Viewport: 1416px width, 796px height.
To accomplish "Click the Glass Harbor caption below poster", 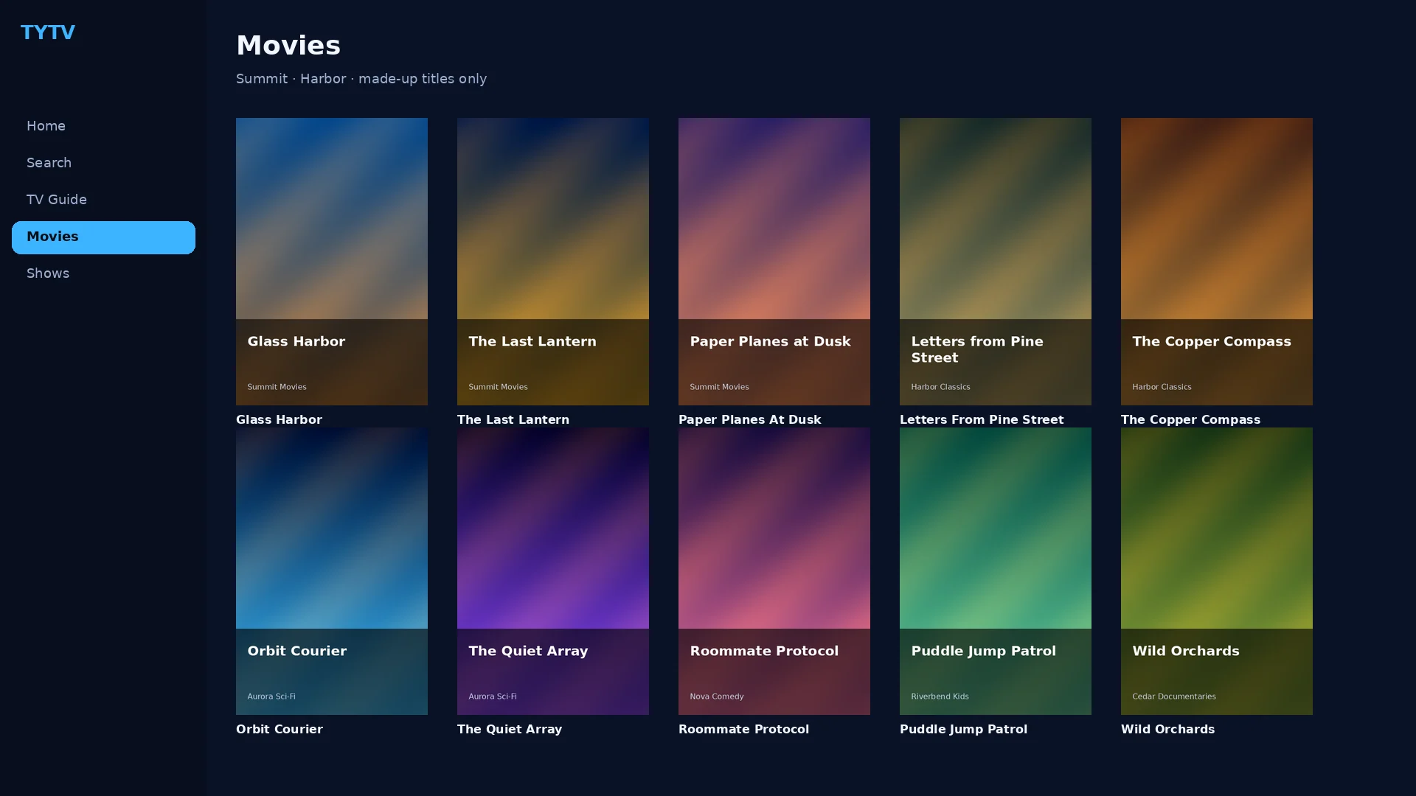I will click(x=279, y=419).
